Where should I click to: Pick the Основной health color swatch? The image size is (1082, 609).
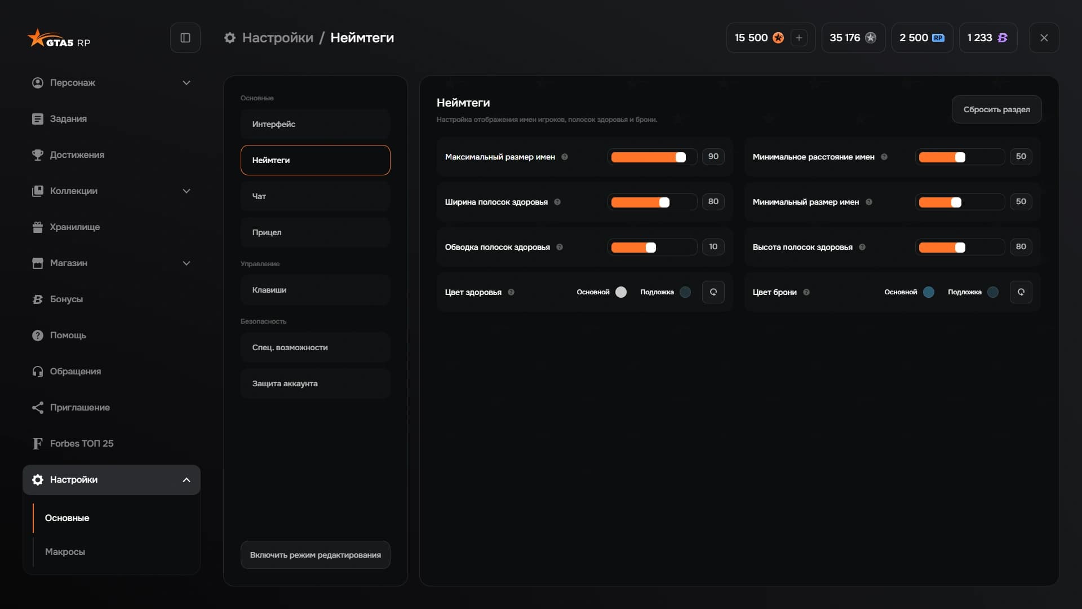(x=621, y=292)
